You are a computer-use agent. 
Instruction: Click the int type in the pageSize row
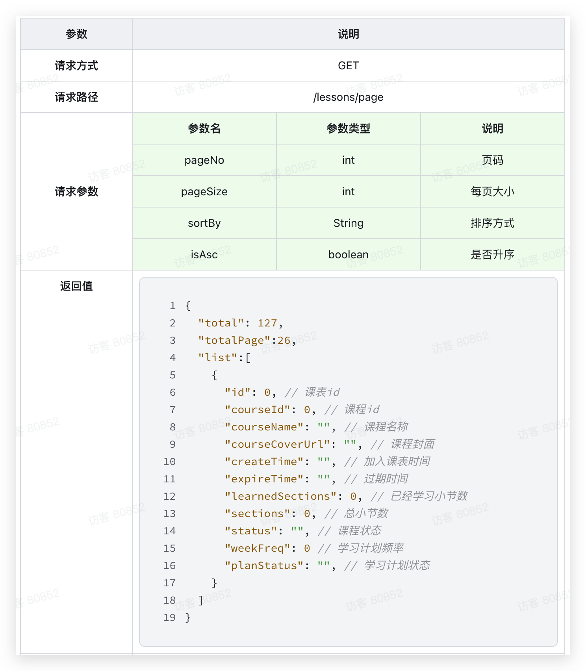click(348, 191)
